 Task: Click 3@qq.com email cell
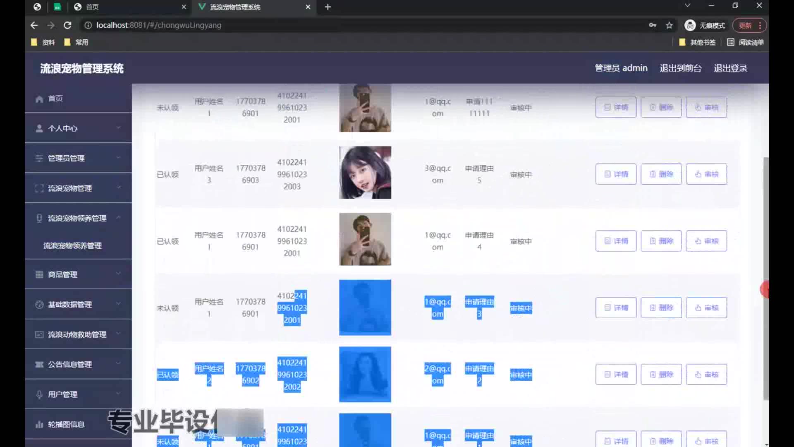click(438, 174)
